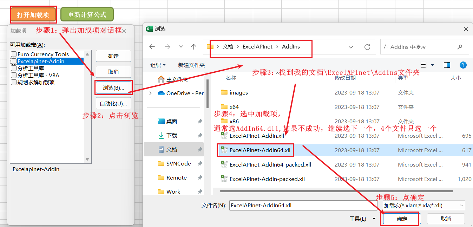
Task: Go back with the left arrow icon
Action: (152, 47)
